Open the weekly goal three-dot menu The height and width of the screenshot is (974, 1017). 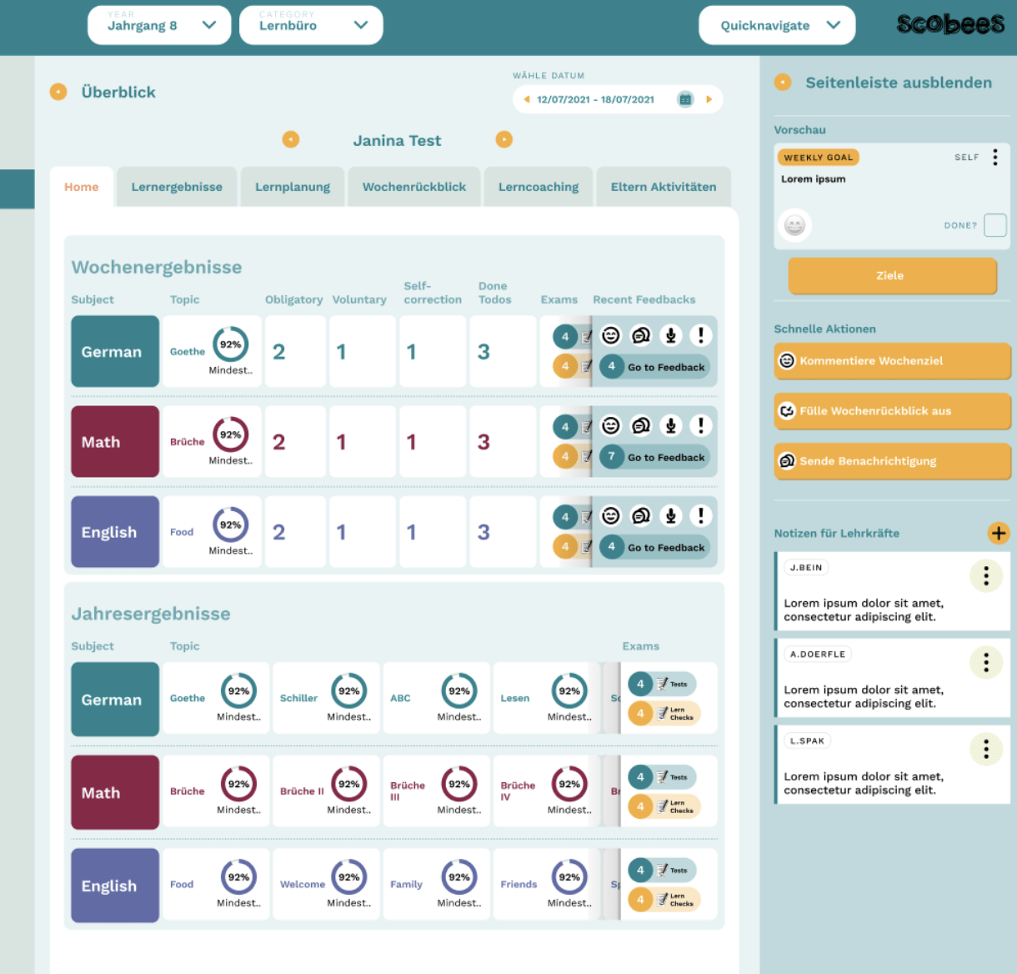994,158
